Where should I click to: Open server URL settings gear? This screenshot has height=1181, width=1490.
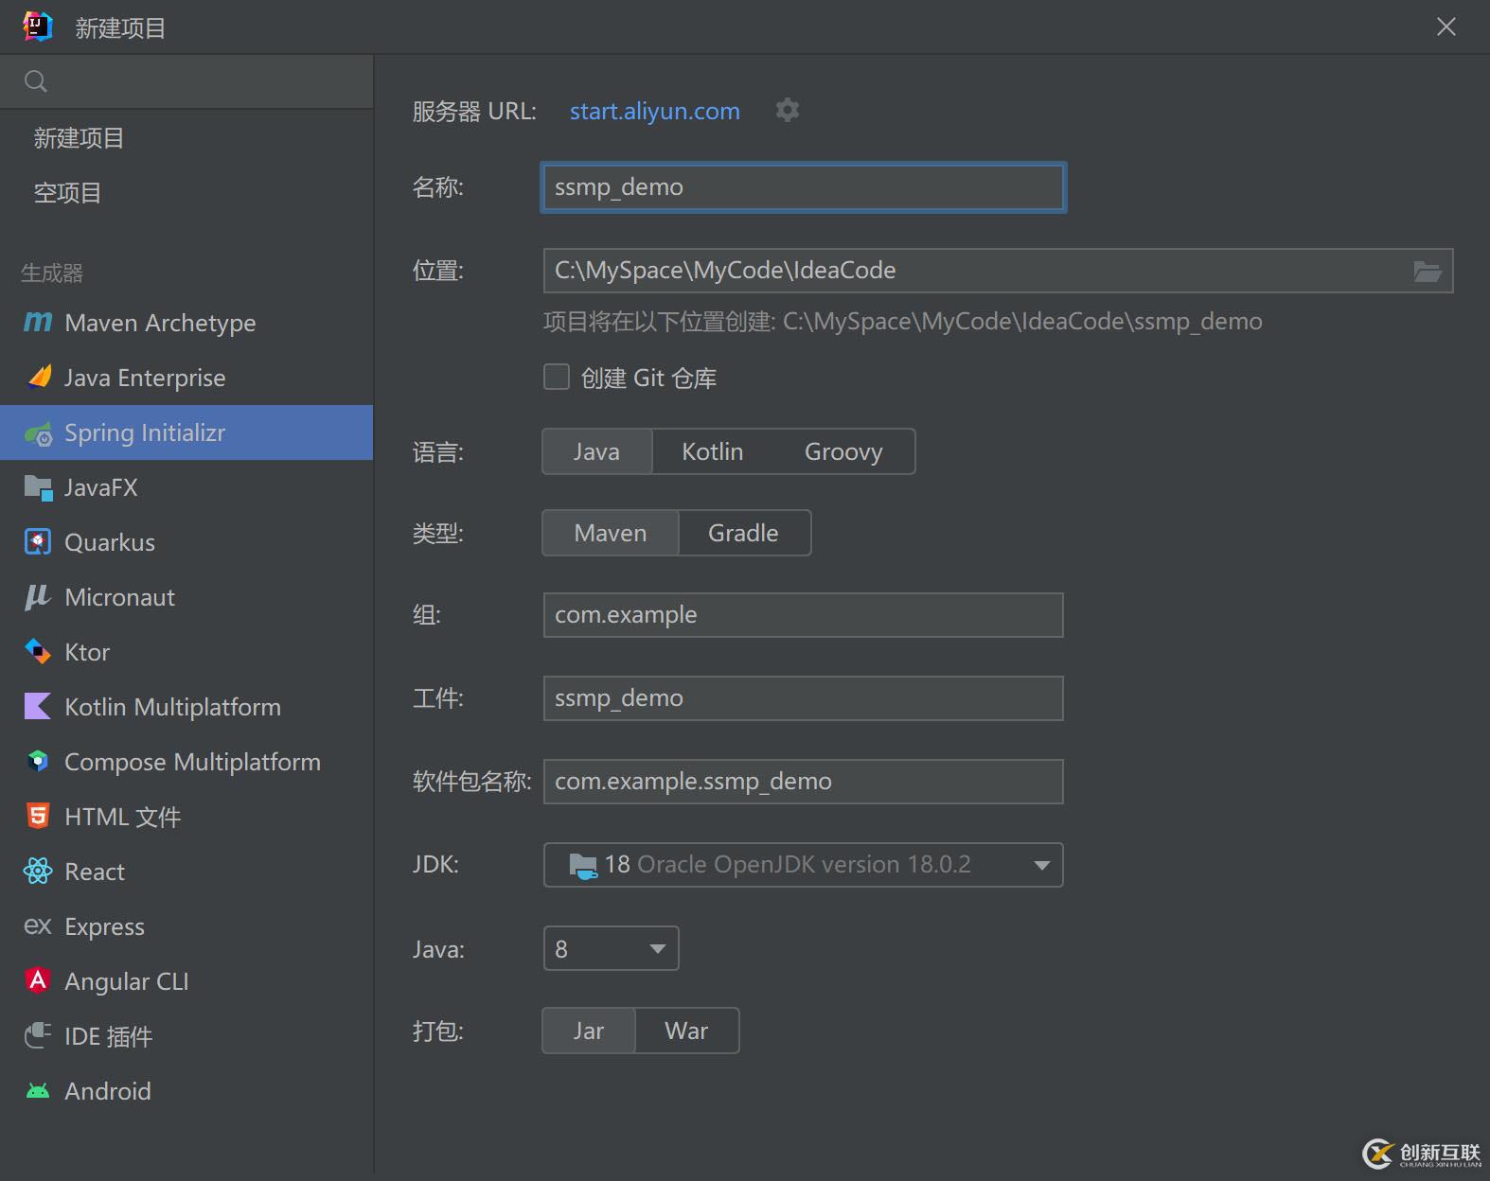pyautogui.click(x=787, y=111)
